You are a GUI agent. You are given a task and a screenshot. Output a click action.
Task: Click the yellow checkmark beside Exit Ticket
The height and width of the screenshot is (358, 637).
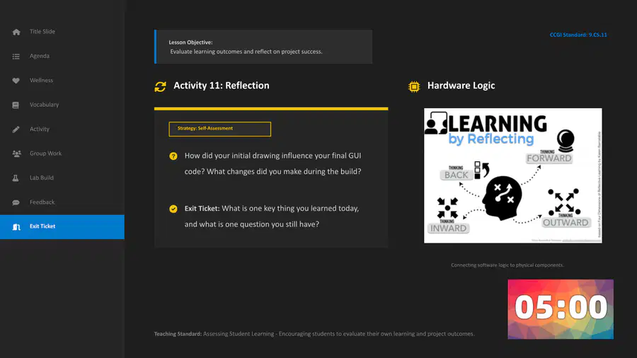(173, 209)
